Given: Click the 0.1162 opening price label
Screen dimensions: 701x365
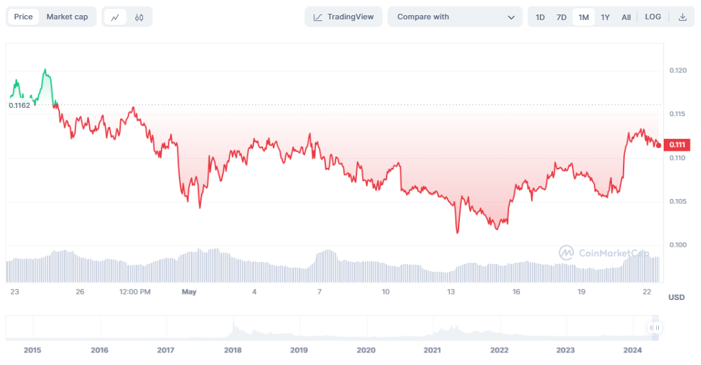Looking at the screenshot, I should pyautogui.click(x=19, y=105).
